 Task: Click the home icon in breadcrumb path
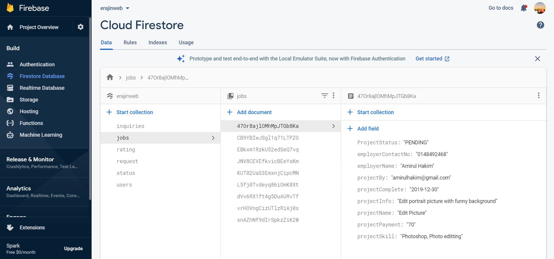point(110,77)
